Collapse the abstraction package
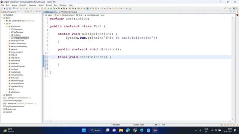Image resolution: width=239 pixels, height=134 pixels. pyautogui.click(x=7, y=26)
